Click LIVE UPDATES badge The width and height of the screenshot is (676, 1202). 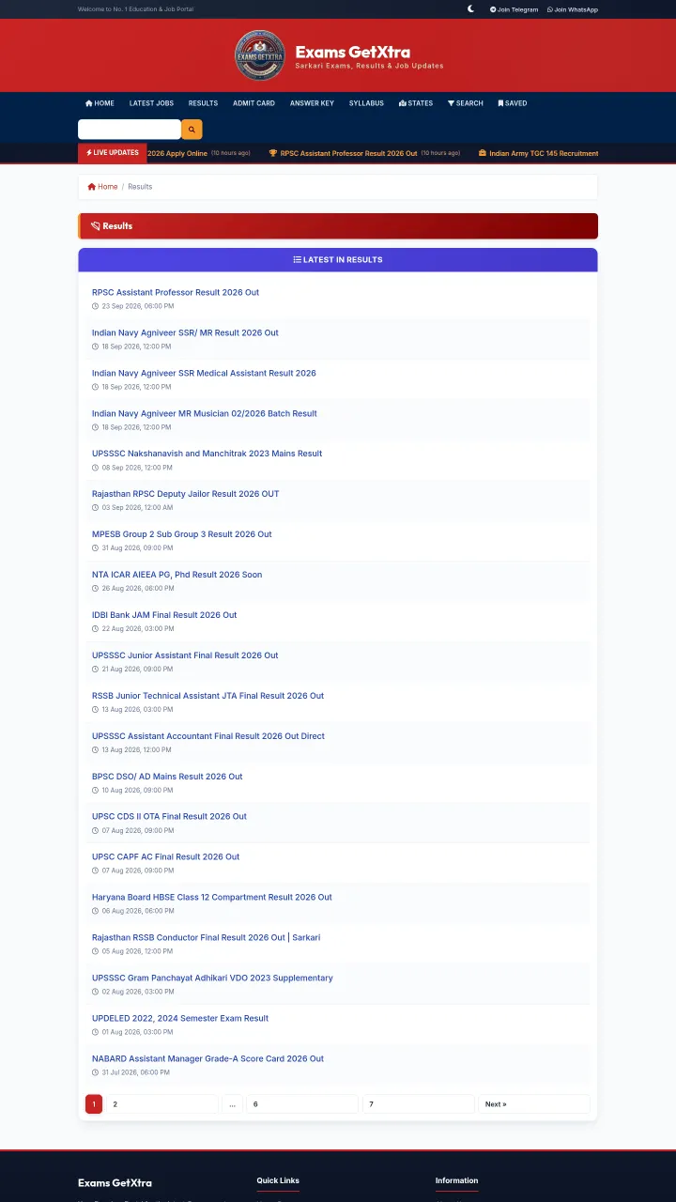coord(113,152)
